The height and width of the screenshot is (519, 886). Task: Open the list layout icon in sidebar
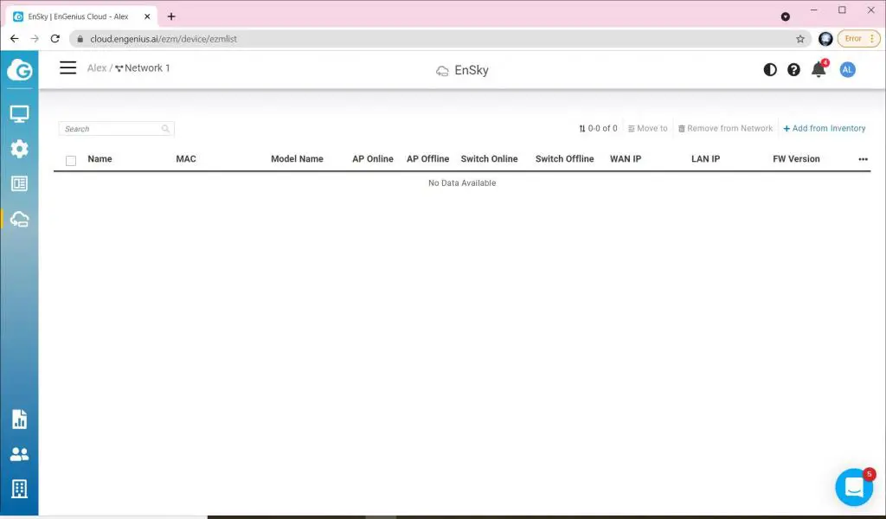[x=19, y=183]
